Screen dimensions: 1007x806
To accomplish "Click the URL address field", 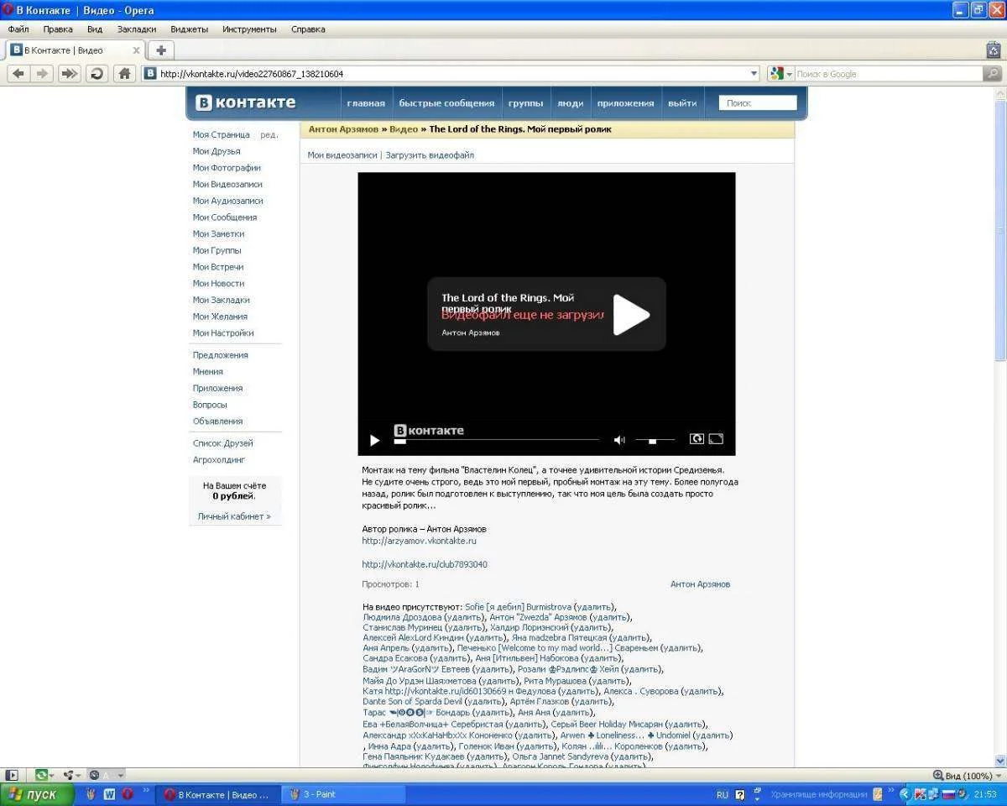I will point(453,74).
